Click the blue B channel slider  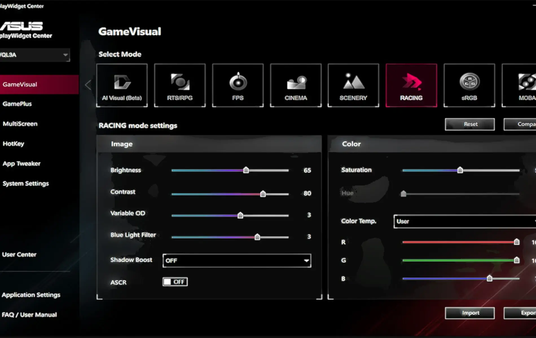(461, 279)
